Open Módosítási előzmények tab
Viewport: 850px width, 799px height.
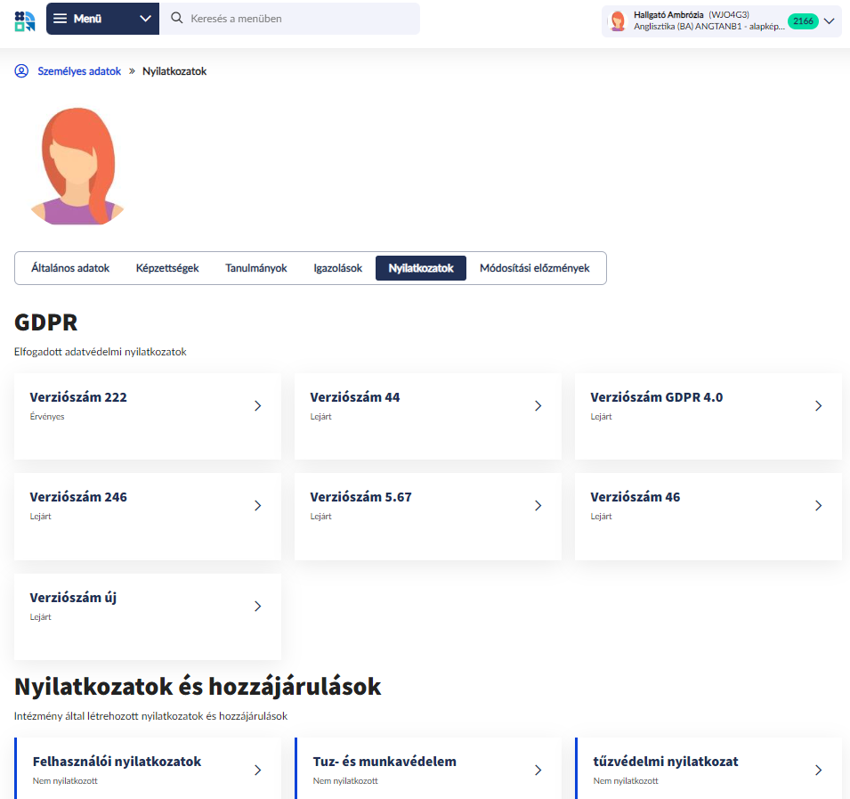(535, 268)
